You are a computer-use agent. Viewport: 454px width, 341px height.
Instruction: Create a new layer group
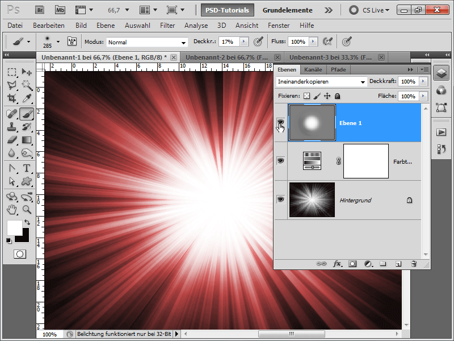tap(383, 264)
